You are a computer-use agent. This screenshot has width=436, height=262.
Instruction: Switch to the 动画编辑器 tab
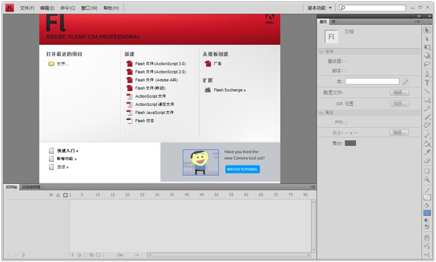click(x=31, y=187)
